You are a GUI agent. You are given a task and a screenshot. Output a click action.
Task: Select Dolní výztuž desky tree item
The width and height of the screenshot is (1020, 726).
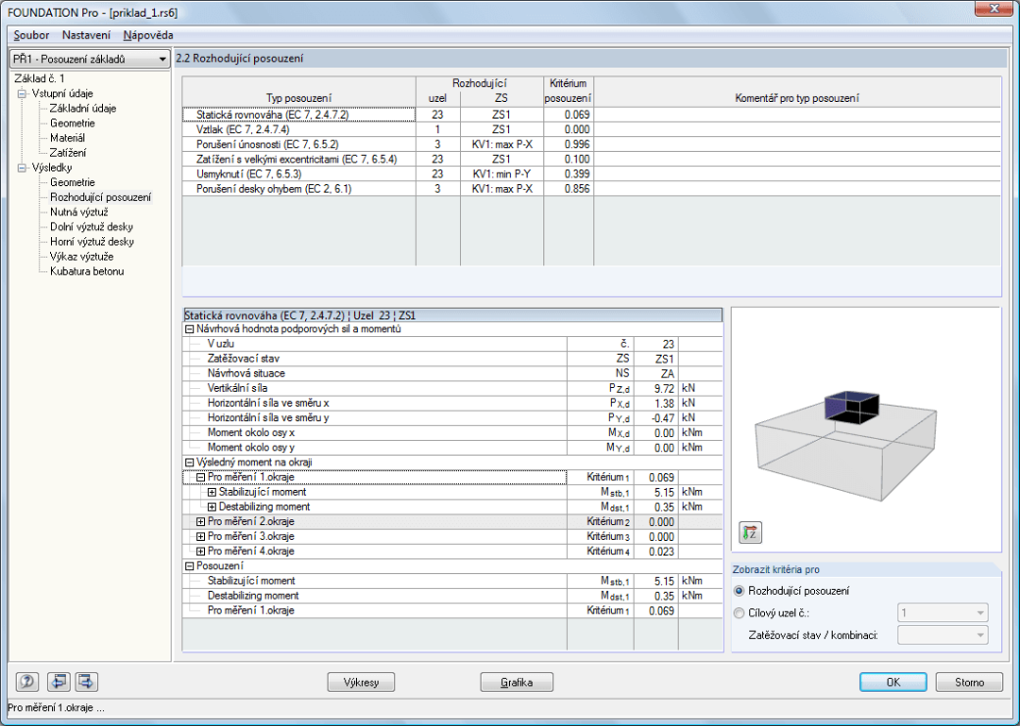click(x=92, y=227)
